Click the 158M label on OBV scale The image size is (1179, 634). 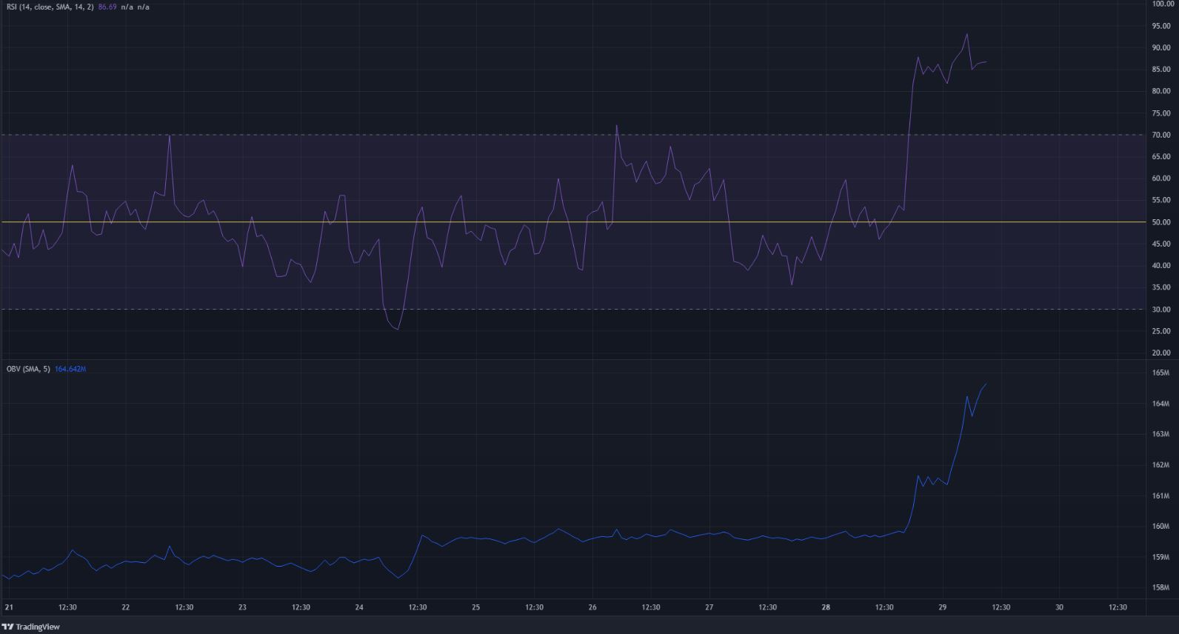point(1160,588)
